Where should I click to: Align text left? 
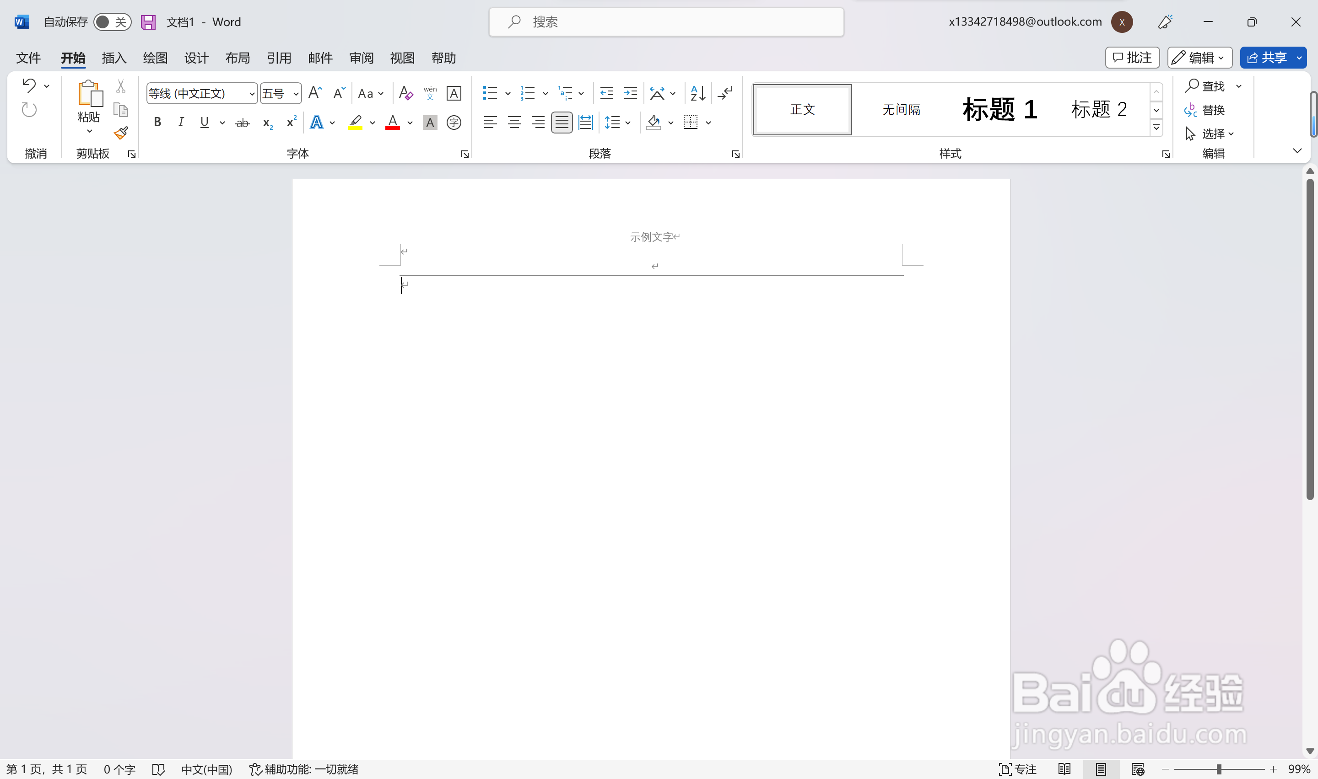(490, 123)
